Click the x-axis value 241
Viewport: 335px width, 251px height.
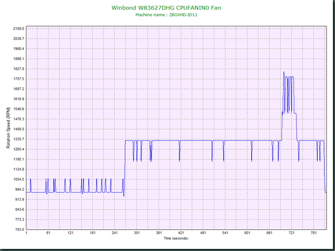tap(115, 233)
